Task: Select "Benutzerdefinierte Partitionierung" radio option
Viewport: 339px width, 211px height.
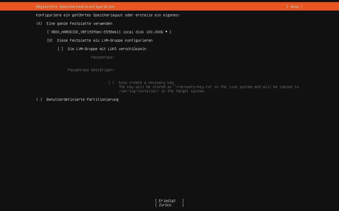Action: click(x=39, y=100)
